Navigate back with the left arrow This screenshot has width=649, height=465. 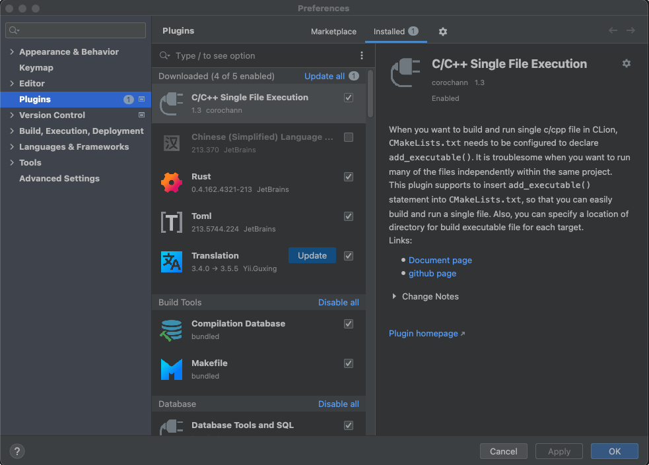click(x=613, y=30)
